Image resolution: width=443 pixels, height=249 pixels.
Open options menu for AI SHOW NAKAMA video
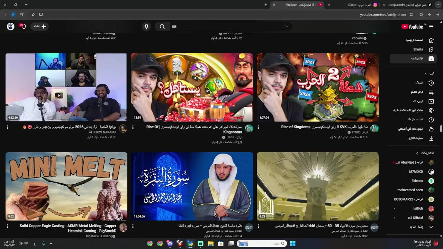(7, 127)
